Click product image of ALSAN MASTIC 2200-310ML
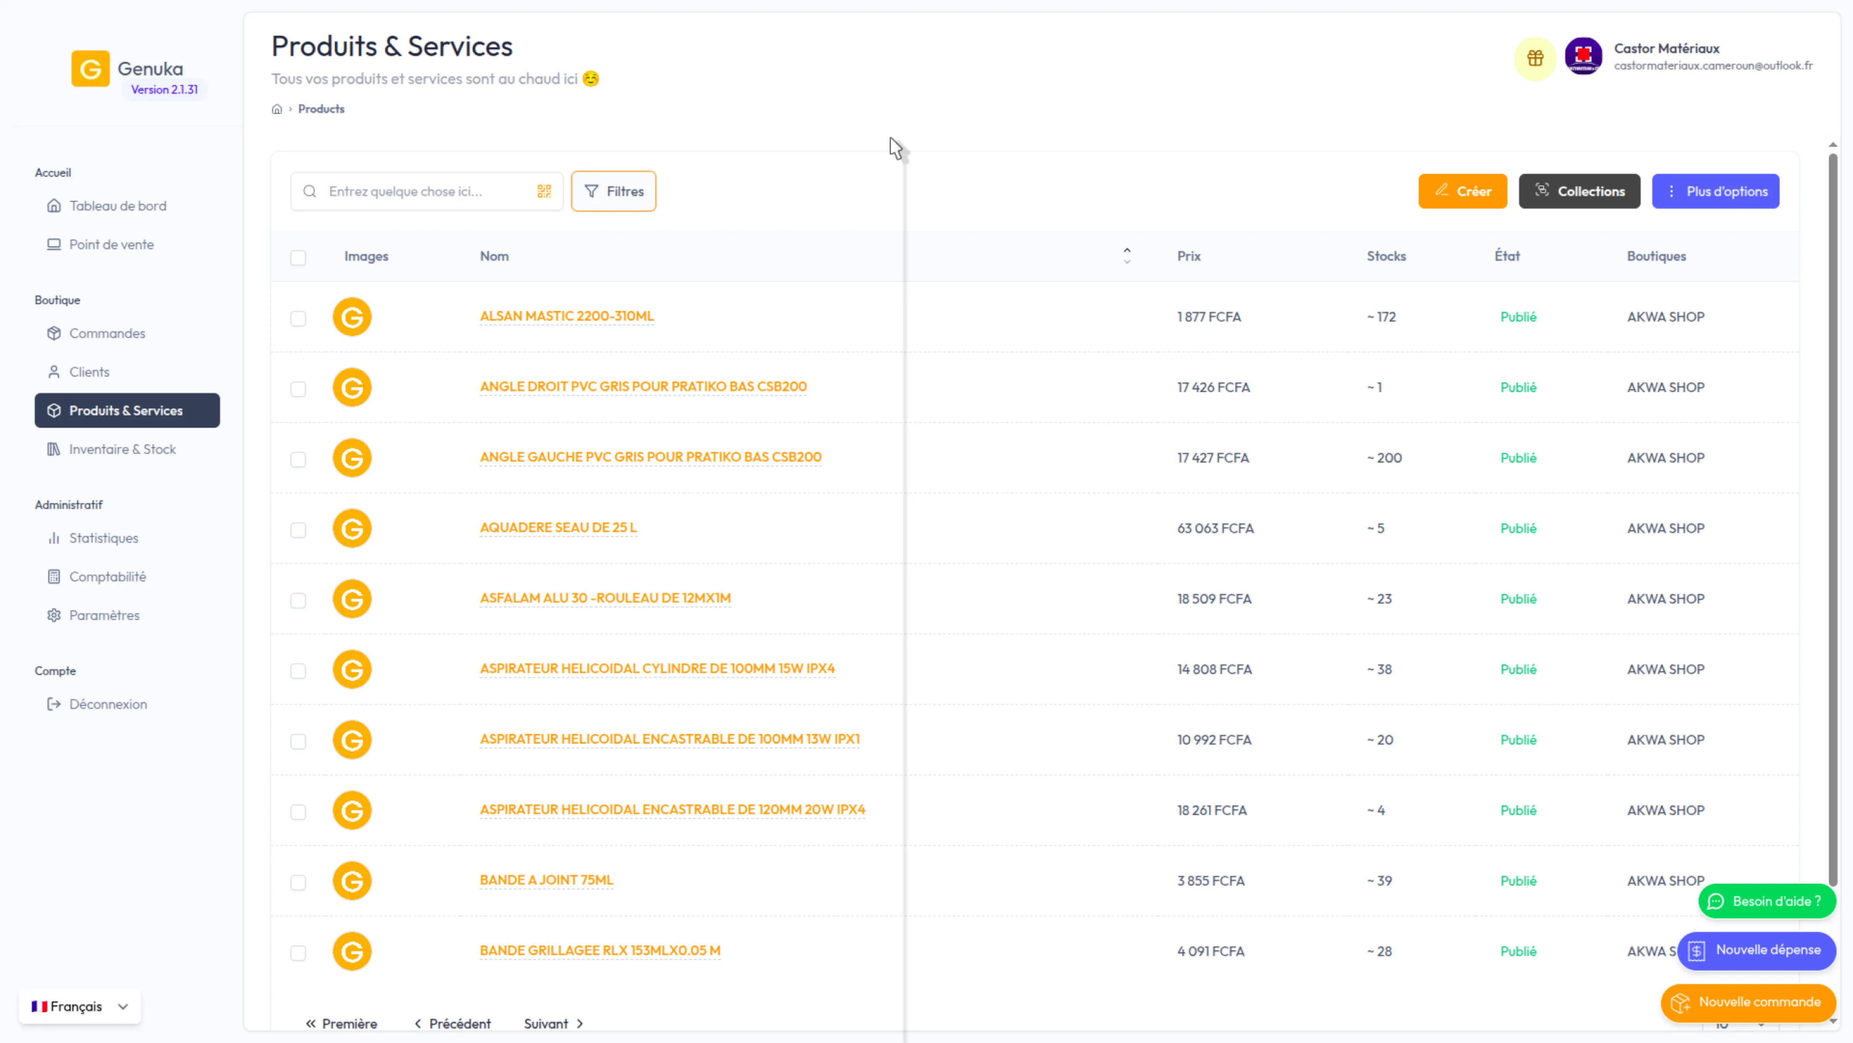Image resolution: width=1853 pixels, height=1043 pixels. point(352,317)
